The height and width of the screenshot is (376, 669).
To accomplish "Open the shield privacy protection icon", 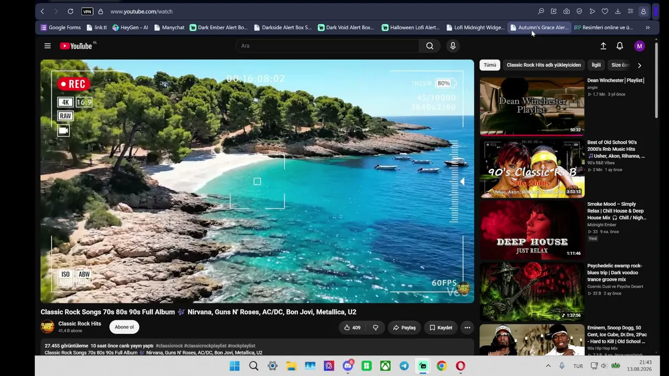I will pos(579,11).
